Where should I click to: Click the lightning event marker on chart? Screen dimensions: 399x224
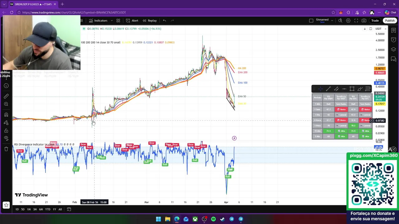coord(234,138)
